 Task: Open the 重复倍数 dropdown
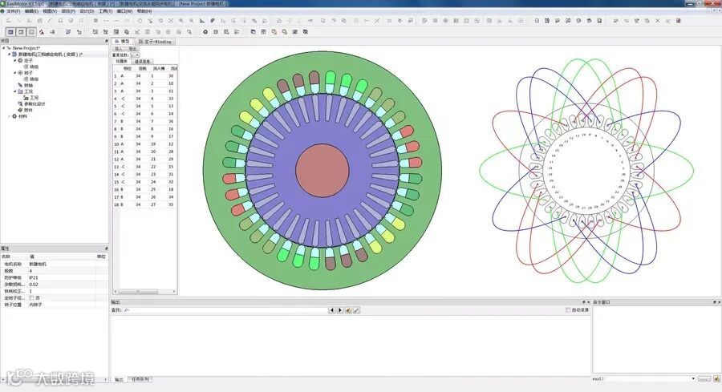click(135, 55)
